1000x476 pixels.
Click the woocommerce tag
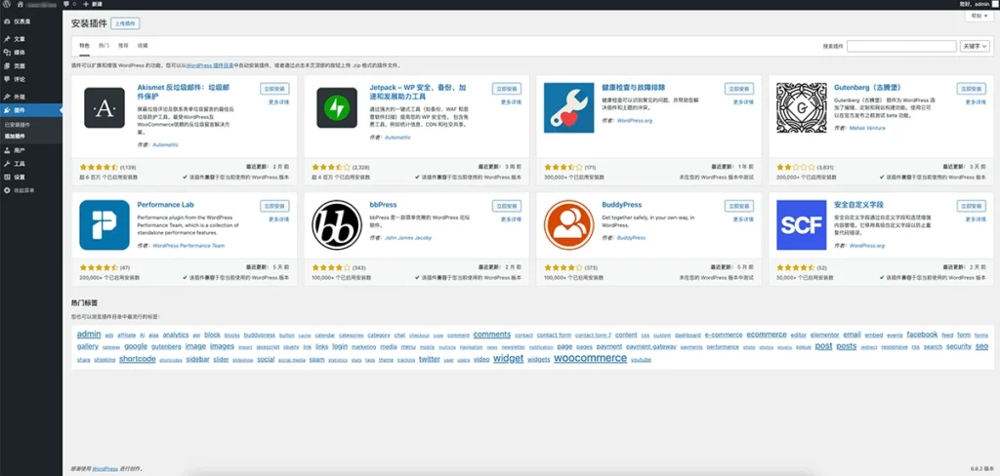(x=590, y=358)
